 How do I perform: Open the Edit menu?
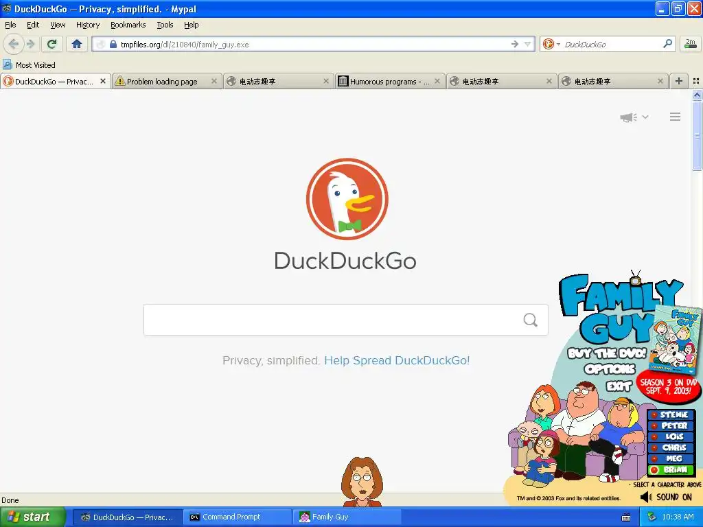[x=33, y=25]
